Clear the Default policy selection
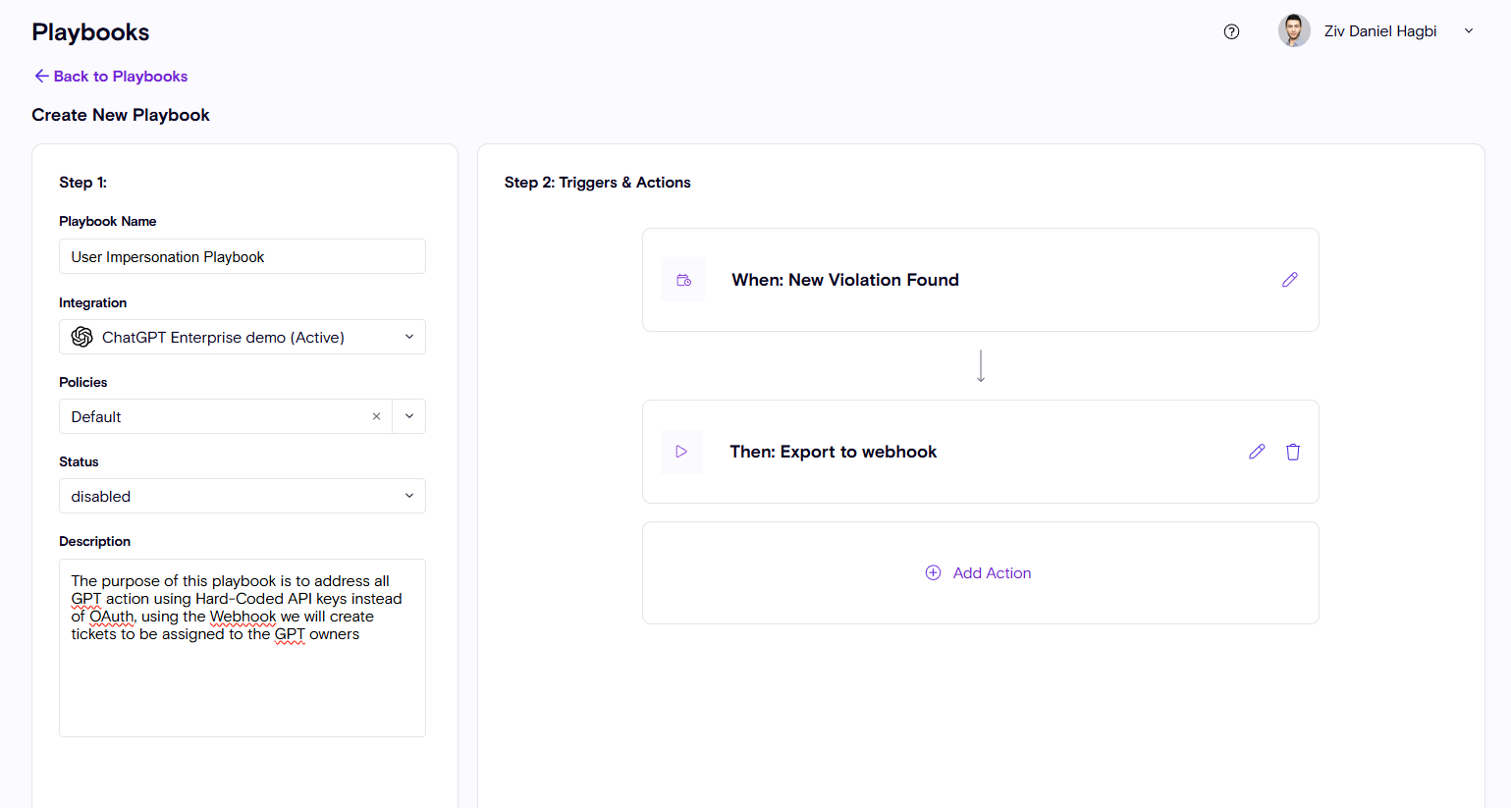The height and width of the screenshot is (808, 1511). tap(376, 416)
